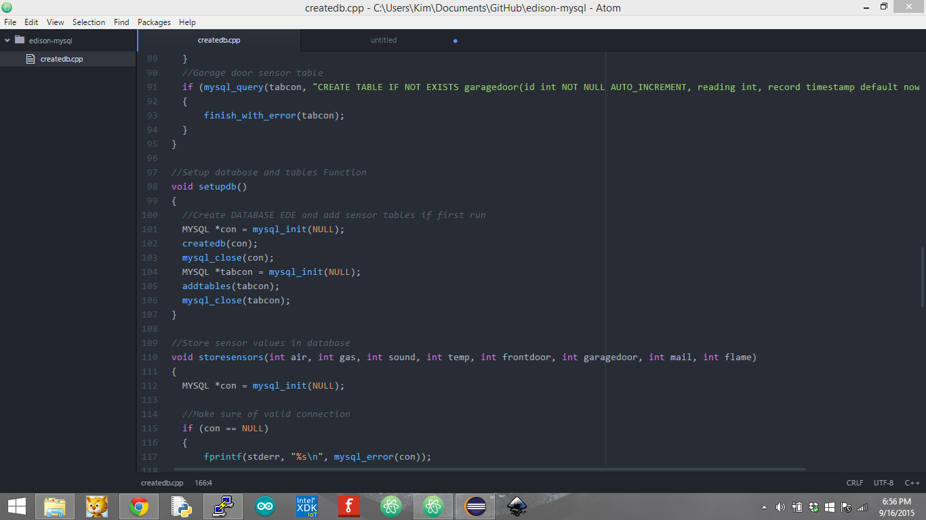This screenshot has width=926, height=520.
Task: Click the Dropbox tray icon
Action: (813, 507)
